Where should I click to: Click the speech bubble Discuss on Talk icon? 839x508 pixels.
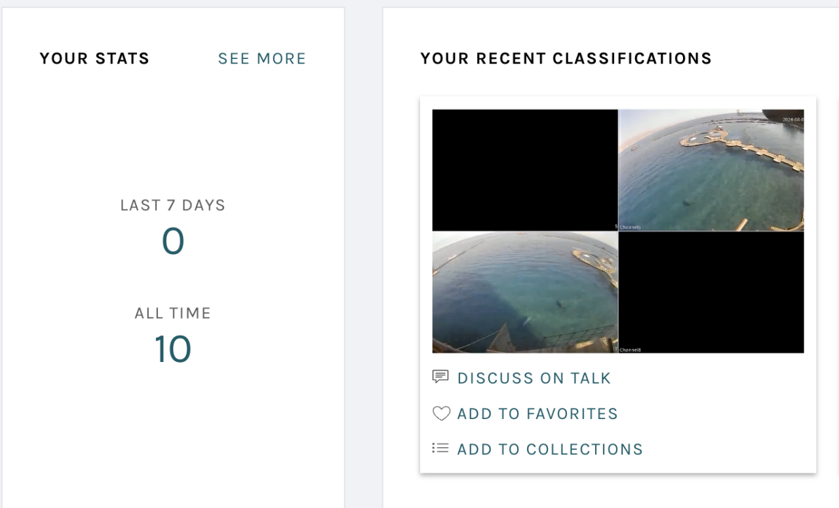(x=440, y=376)
